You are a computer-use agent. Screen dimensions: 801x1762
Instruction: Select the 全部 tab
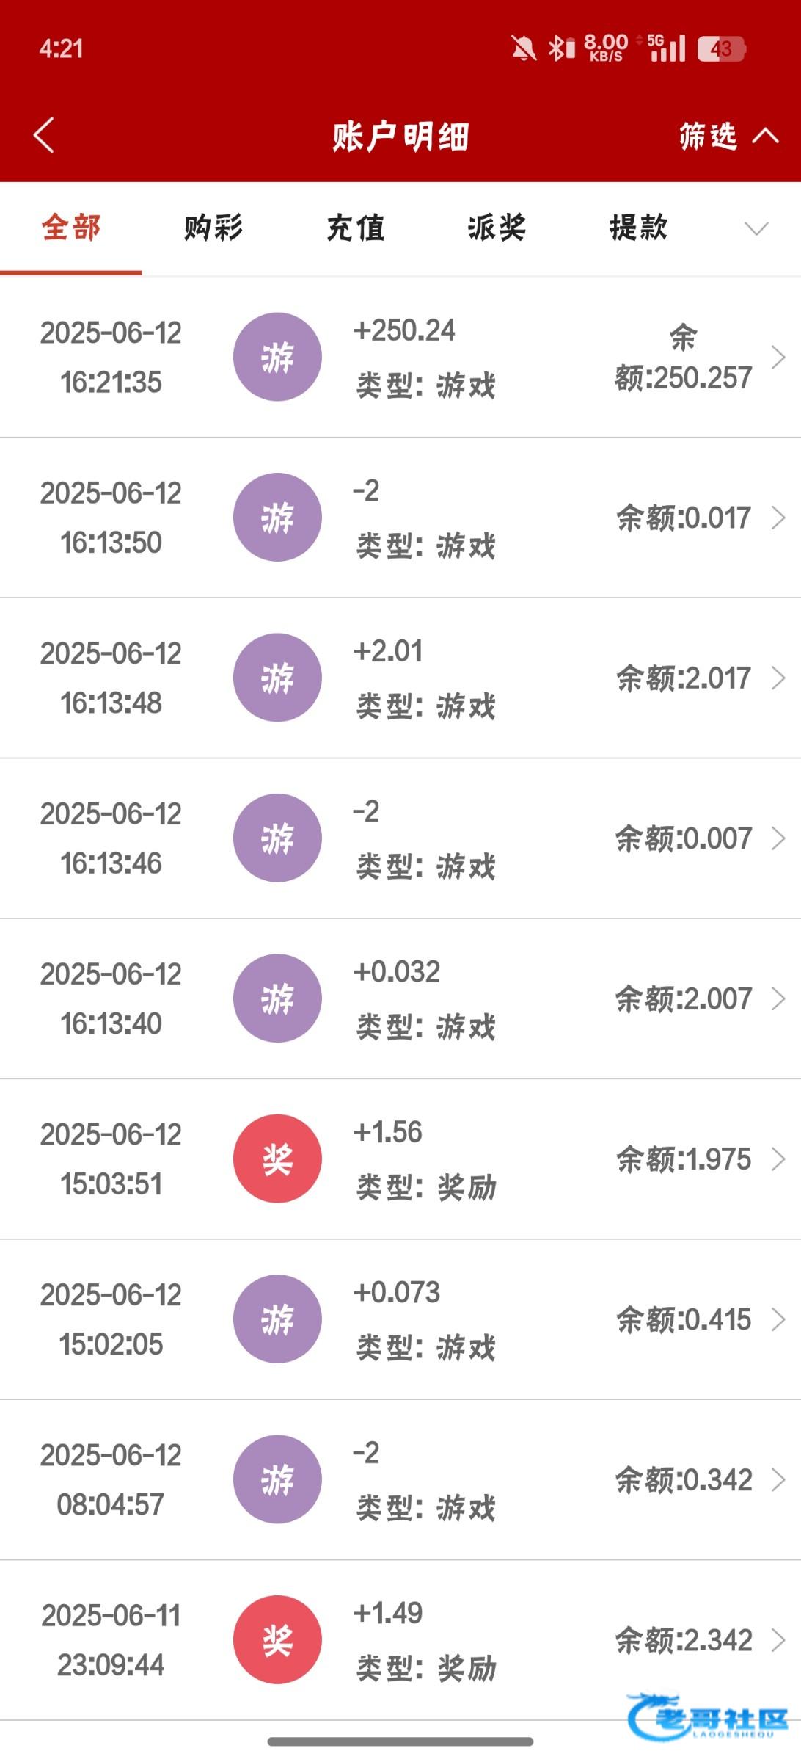tap(71, 228)
